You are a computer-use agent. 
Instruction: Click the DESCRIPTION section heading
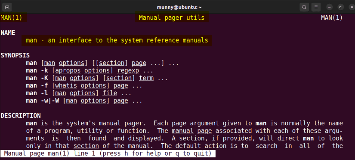click(x=21, y=116)
